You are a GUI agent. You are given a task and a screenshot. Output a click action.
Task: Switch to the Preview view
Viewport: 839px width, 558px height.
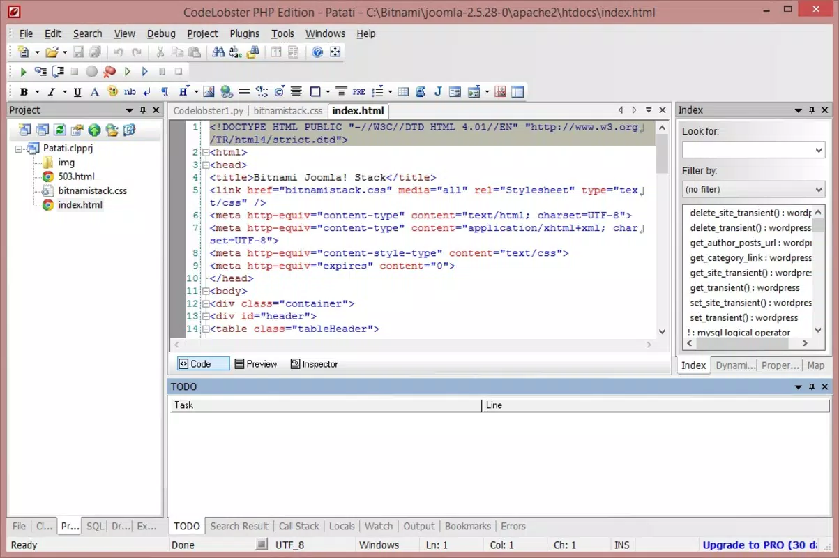tap(256, 364)
